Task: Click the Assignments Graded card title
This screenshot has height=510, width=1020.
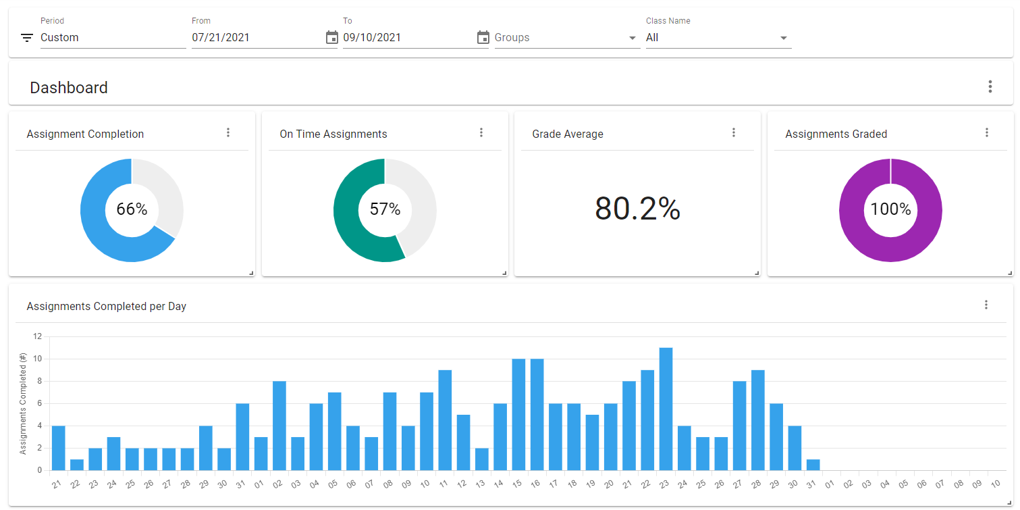Action: [836, 134]
